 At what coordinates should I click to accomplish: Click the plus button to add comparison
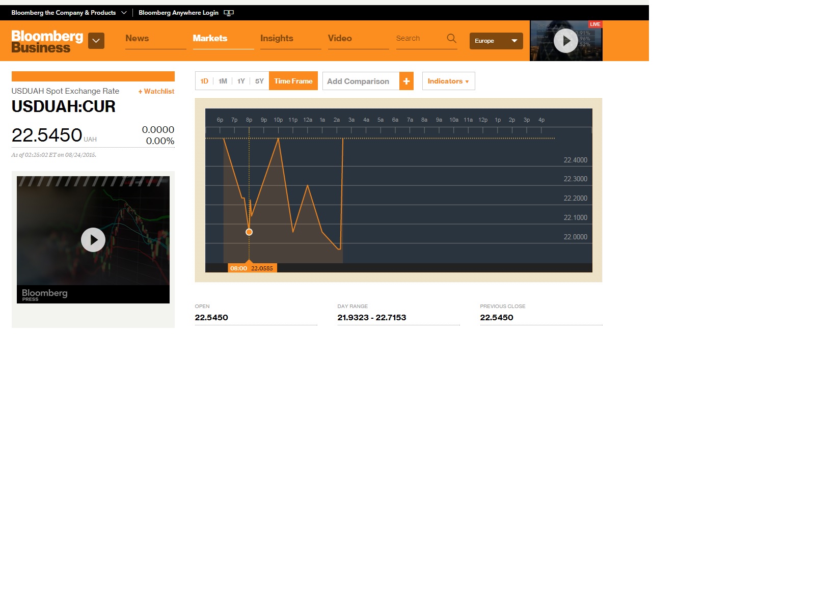coord(406,81)
